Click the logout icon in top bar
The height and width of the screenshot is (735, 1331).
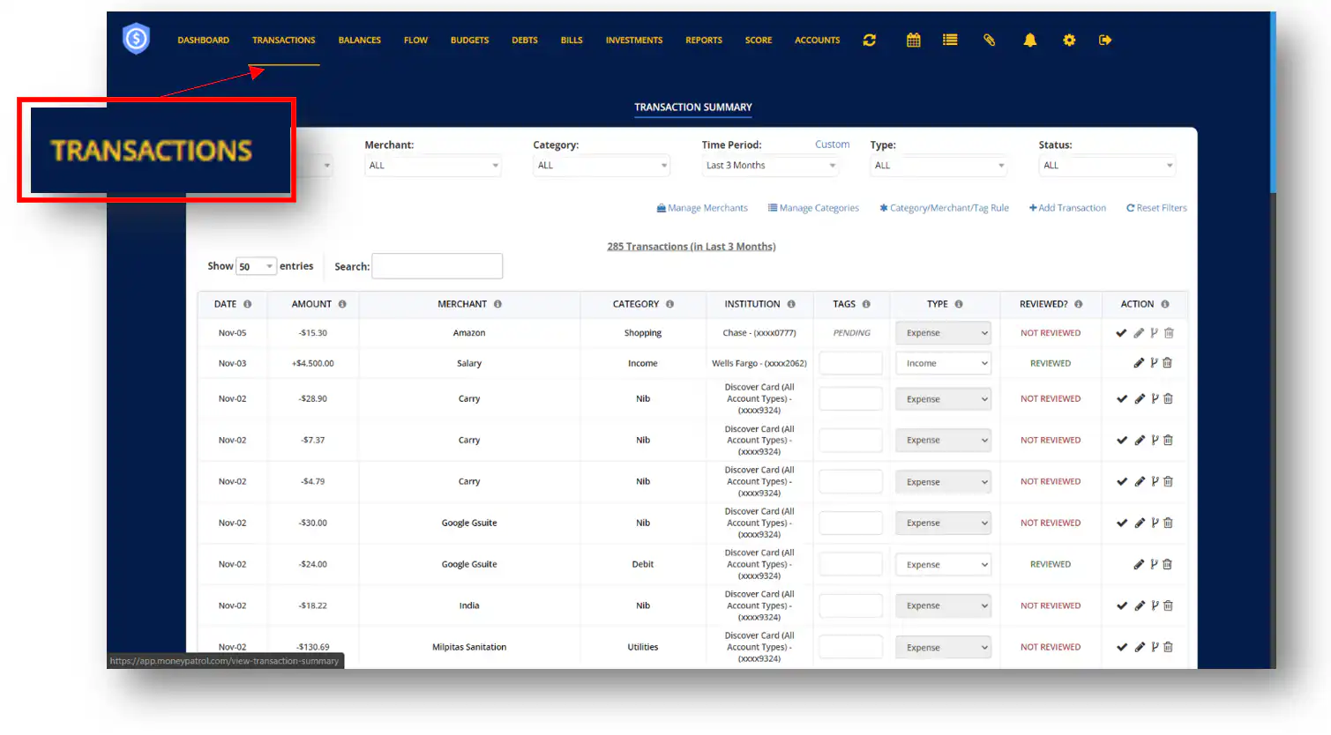pos(1104,40)
